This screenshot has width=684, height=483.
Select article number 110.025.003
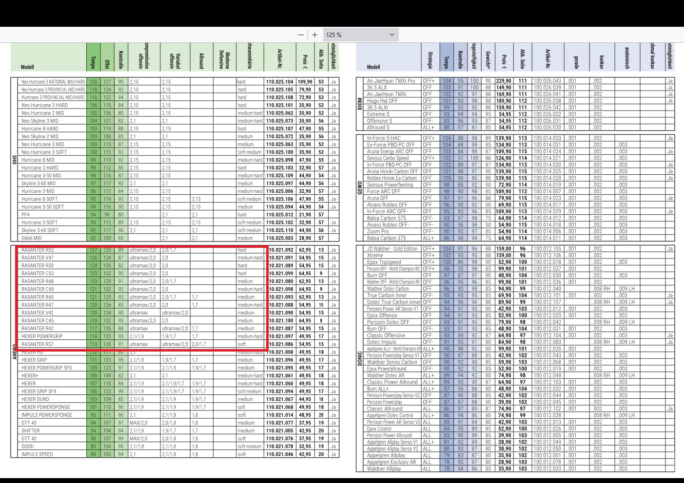280,238
